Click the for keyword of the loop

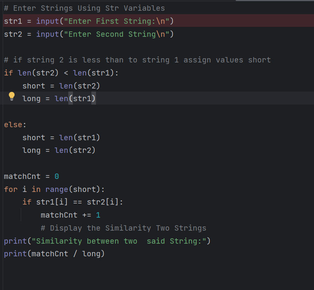click(11, 190)
